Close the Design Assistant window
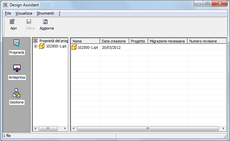 [x=220, y=4]
